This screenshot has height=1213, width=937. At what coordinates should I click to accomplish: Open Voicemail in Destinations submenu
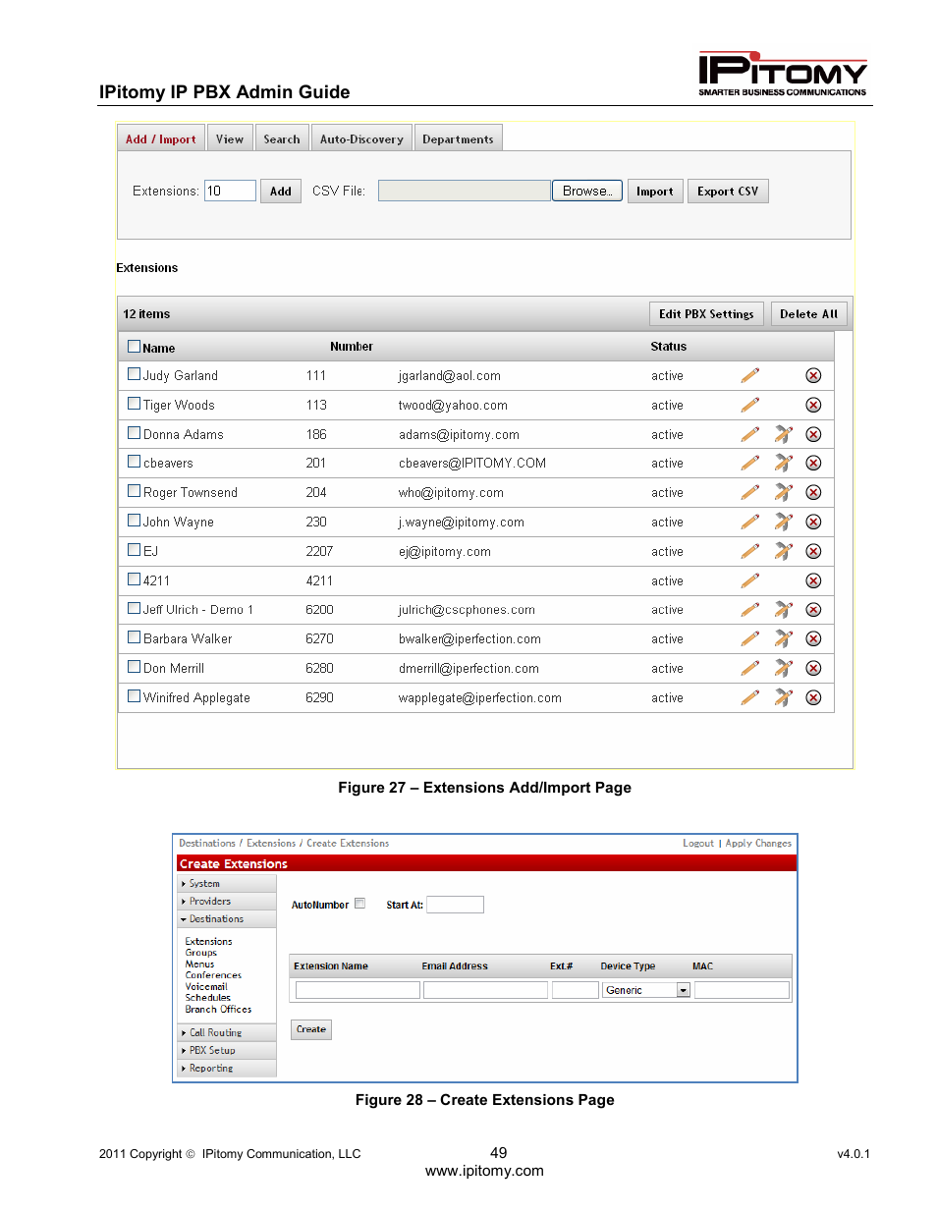206,987
